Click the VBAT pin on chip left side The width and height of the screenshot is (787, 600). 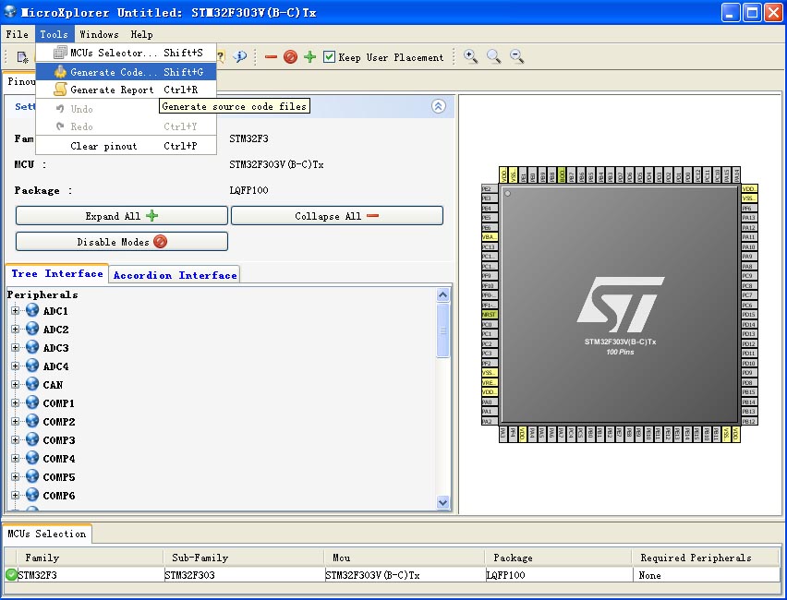click(490, 237)
